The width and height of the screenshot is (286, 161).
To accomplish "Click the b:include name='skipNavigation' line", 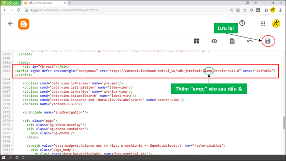I will click(55, 112).
